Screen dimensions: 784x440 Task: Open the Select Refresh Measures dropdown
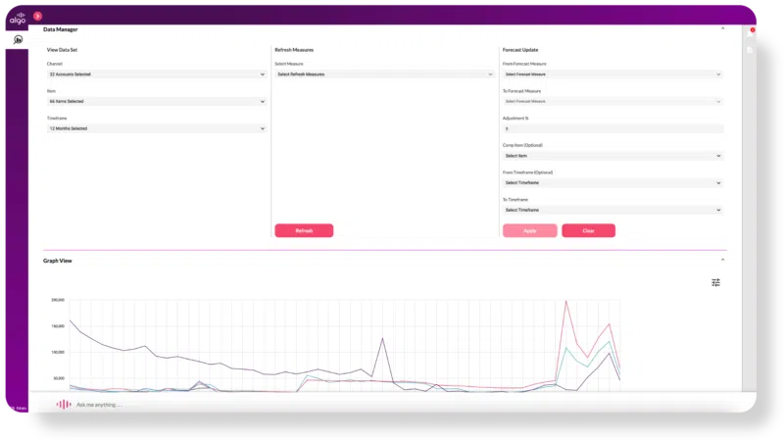pyautogui.click(x=384, y=73)
